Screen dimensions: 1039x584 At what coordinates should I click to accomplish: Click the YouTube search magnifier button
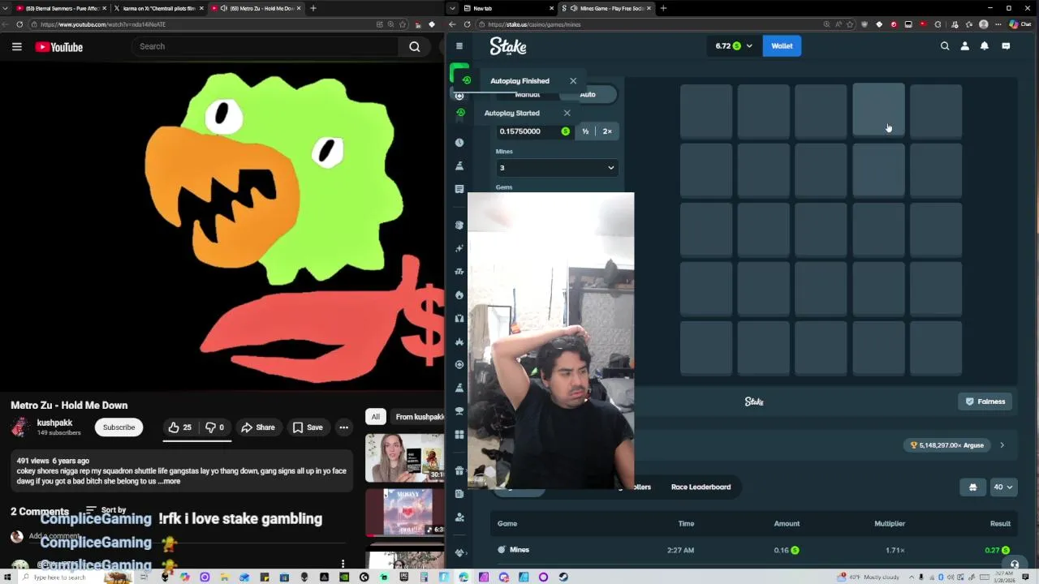(414, 46)
